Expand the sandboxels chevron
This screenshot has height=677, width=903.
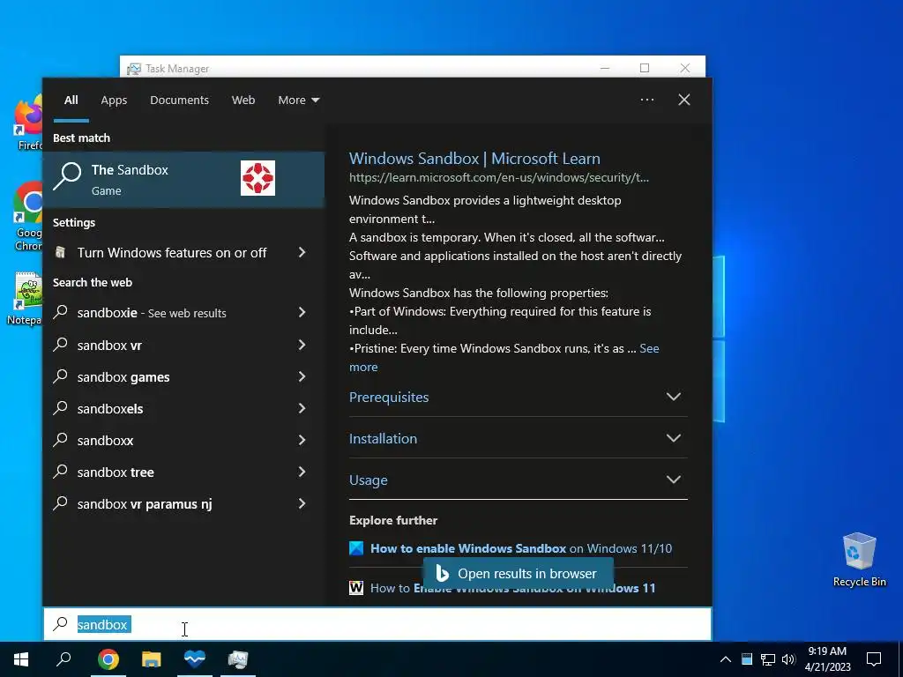[x=302, y=408]
